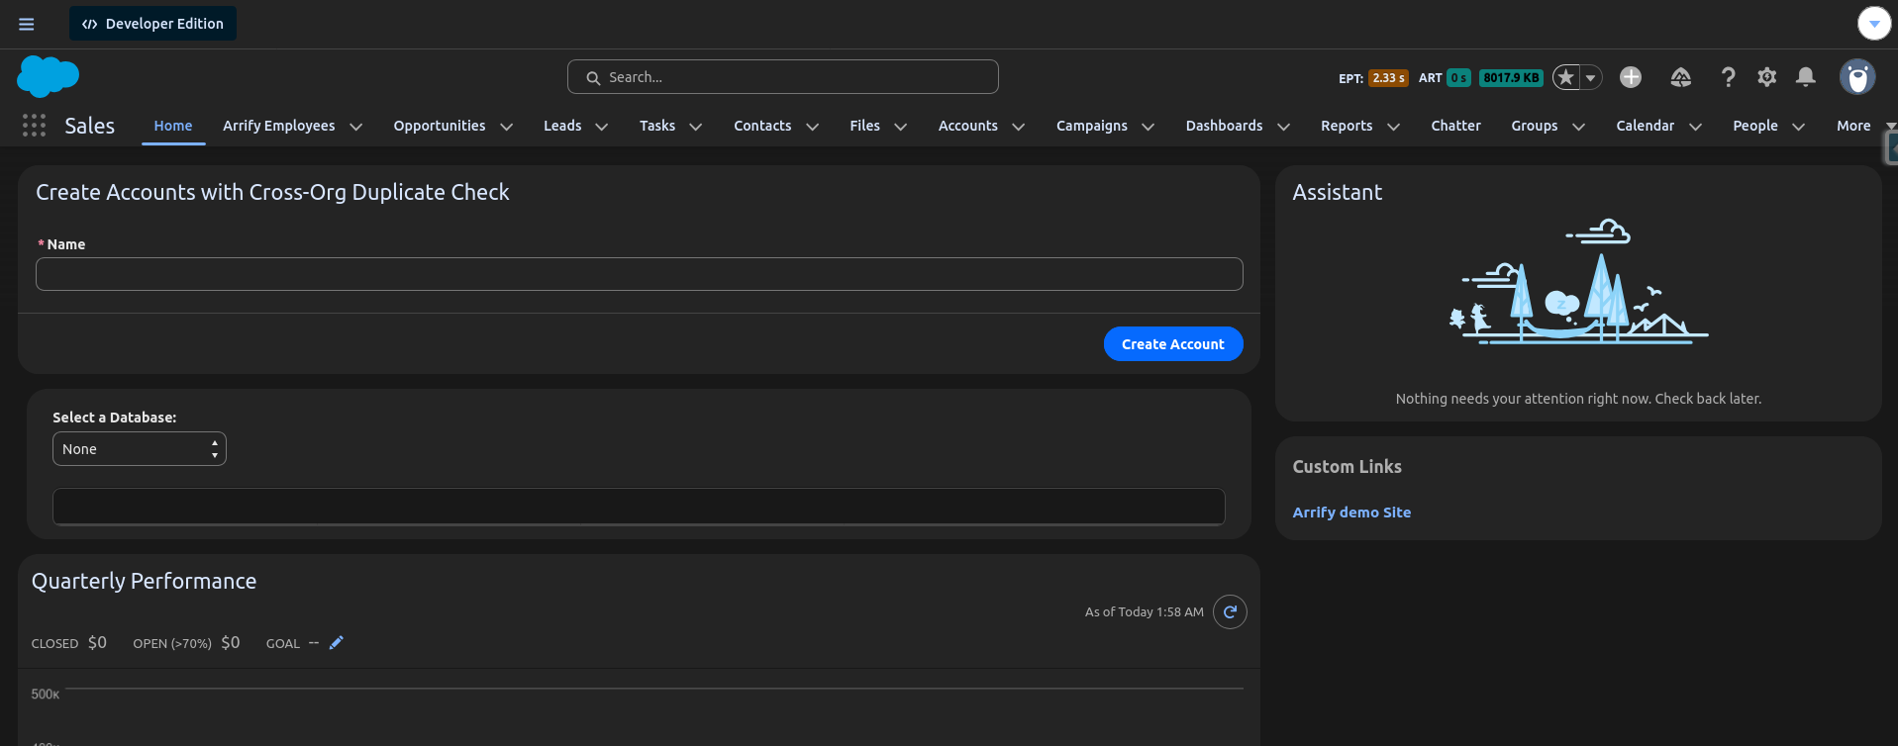This screenshot has width=1898, height=746.
Task: Expand the People tab chevron
Action: click(1799, 127)
